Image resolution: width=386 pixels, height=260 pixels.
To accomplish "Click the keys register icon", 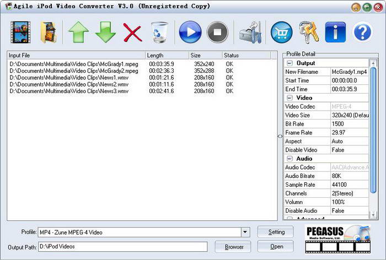I will (309, 32).
